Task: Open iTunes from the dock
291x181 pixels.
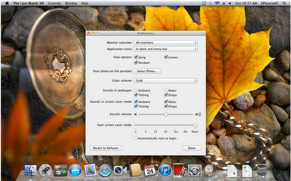Action: (165, 170)
